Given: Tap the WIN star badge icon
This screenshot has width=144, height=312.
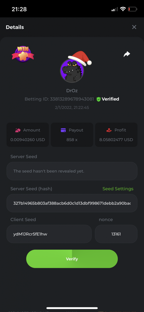Looking at the screenshot, I should click(23, 54).
